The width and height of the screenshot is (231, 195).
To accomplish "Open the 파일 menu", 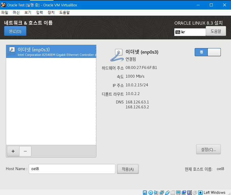I will 5,12.
